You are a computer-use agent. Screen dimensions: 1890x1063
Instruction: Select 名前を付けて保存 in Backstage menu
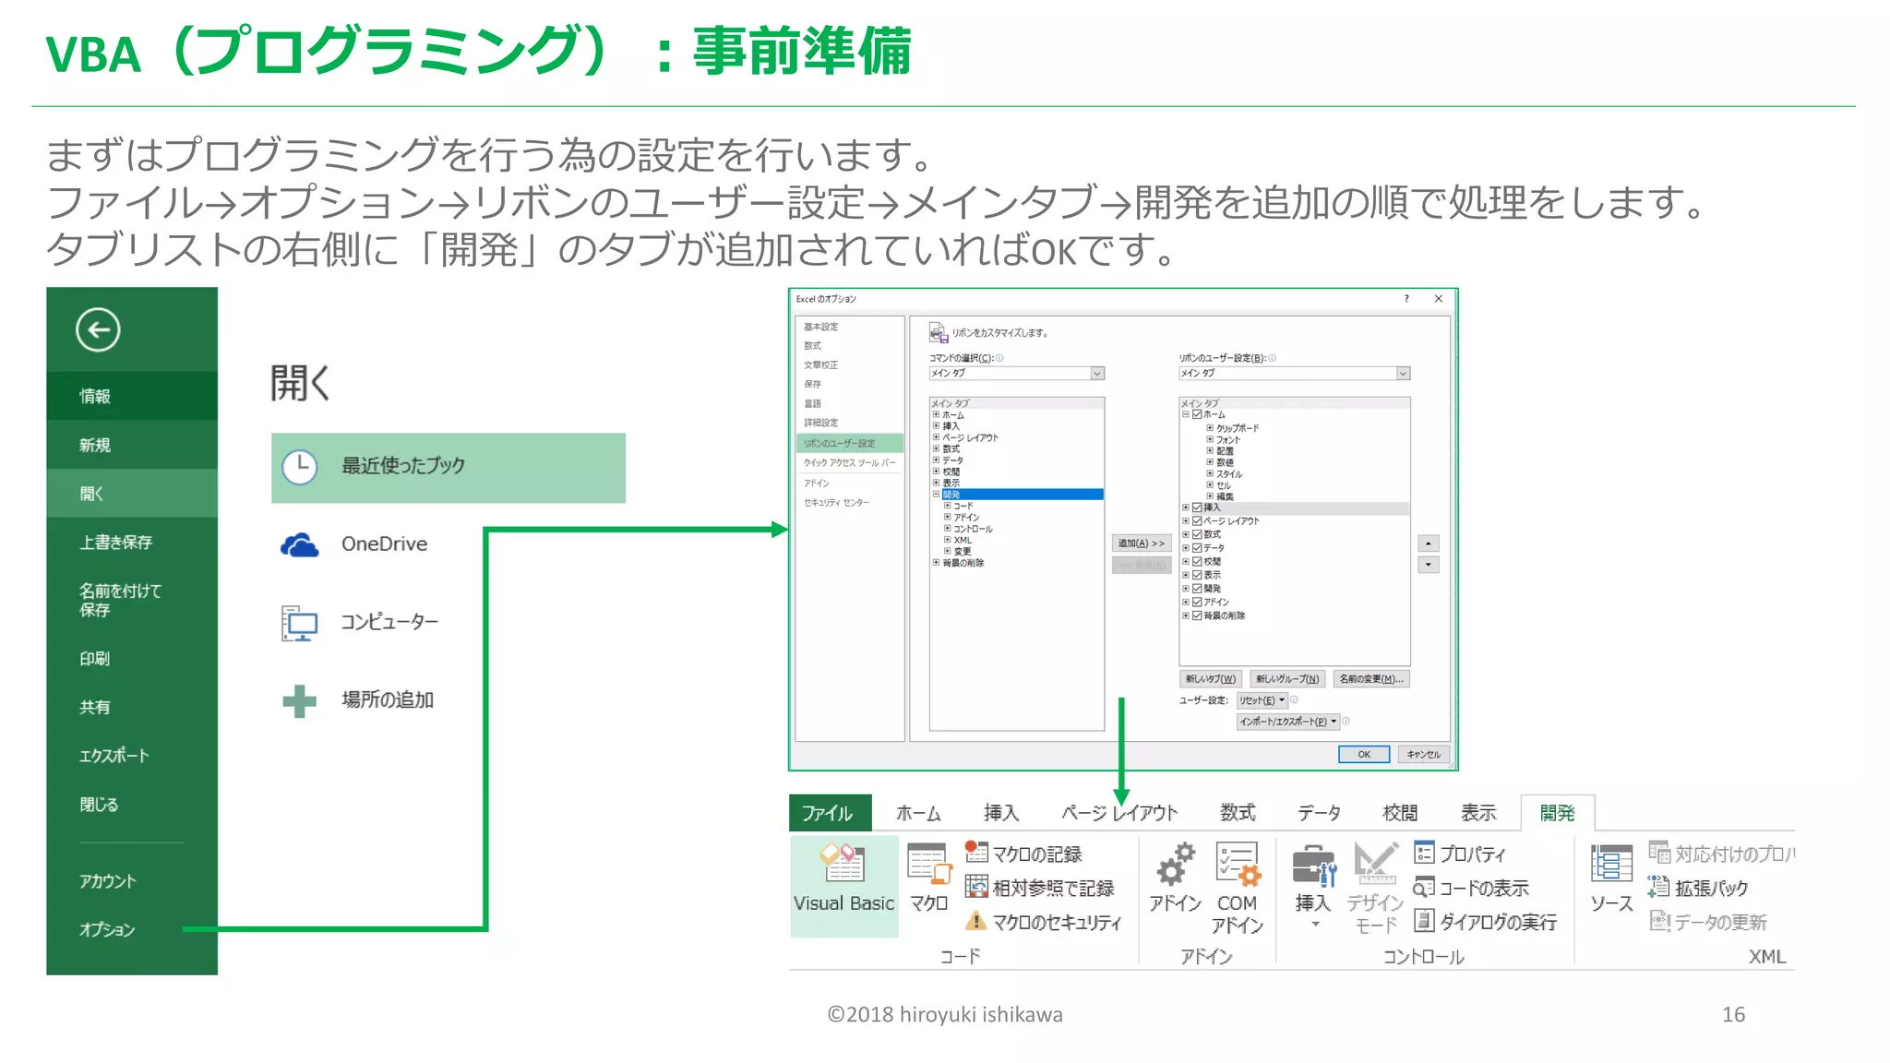tap(120, 600)
